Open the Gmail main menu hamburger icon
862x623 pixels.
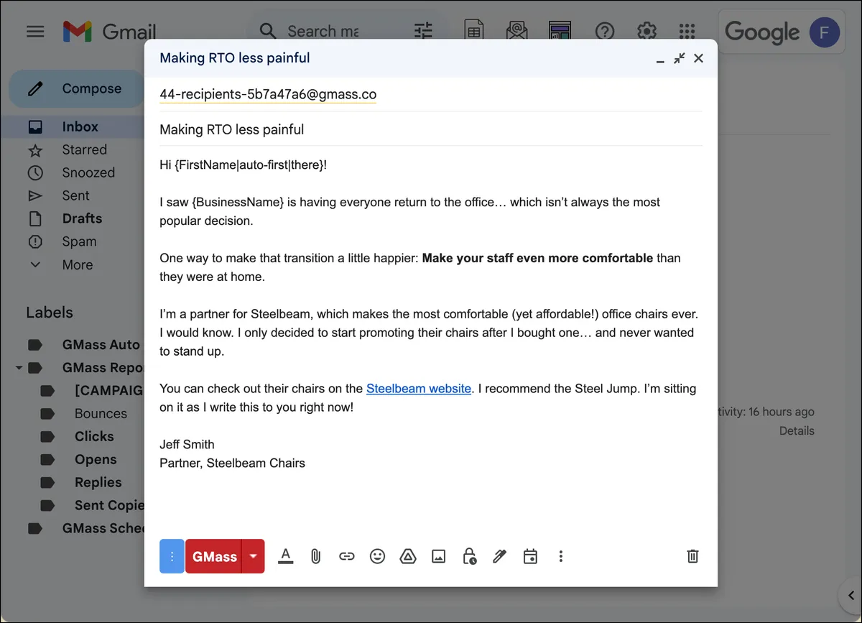(x=35, y=32)
